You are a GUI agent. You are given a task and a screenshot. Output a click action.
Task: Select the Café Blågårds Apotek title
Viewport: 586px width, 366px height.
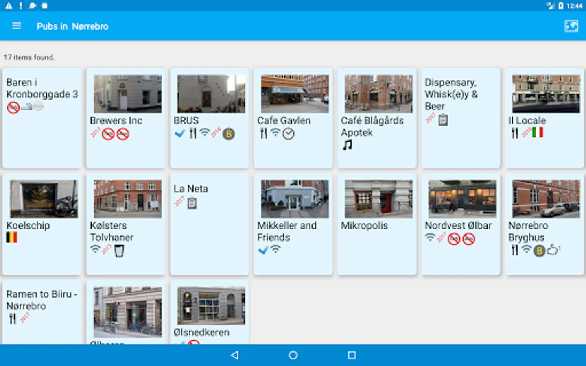pyautogui.click(x=372, y=126)
